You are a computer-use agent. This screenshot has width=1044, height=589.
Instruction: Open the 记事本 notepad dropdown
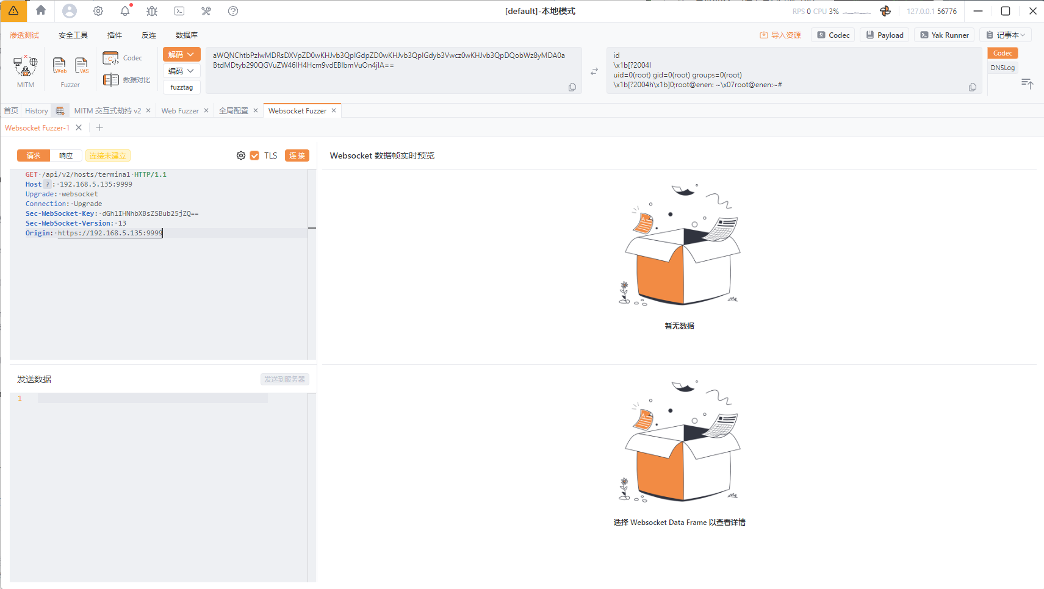coord(1006,35)
